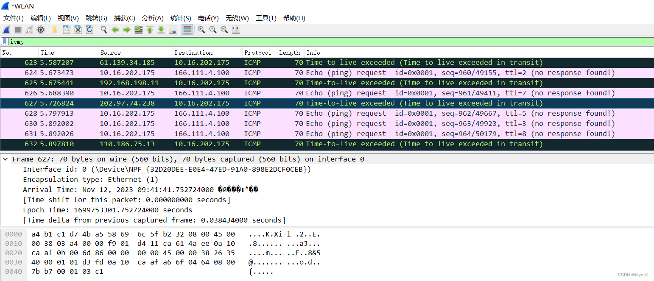Zoom out the main window text
This screenshot has width=654, height=281.
(x=213, y=30)
